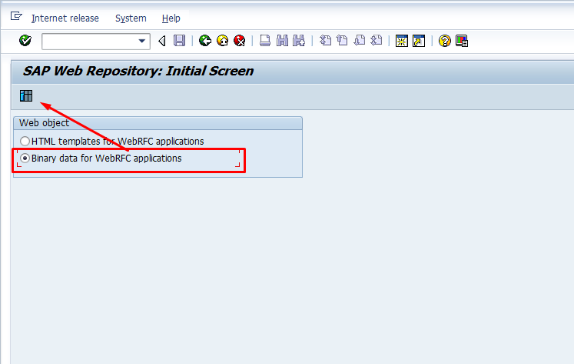Viewport: 574px width, 364px height.
Task: Click the Find binoculars icon
Action: pos(282,40)
